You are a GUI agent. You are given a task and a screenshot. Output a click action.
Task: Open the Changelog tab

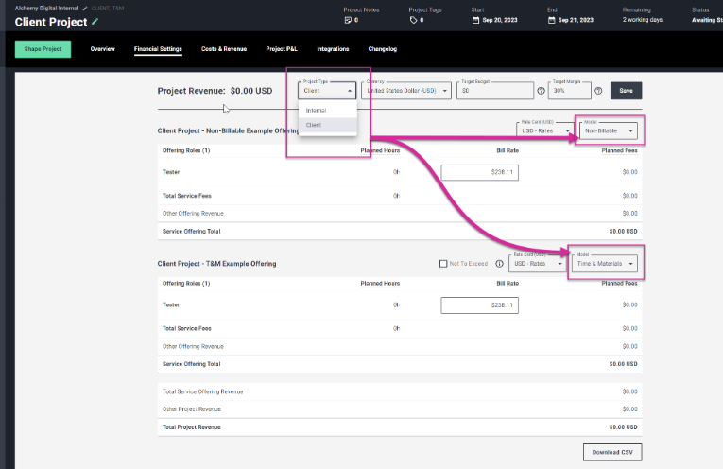point(383,49)
